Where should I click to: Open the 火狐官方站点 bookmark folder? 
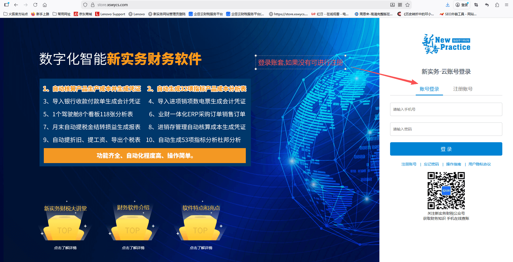16,14
